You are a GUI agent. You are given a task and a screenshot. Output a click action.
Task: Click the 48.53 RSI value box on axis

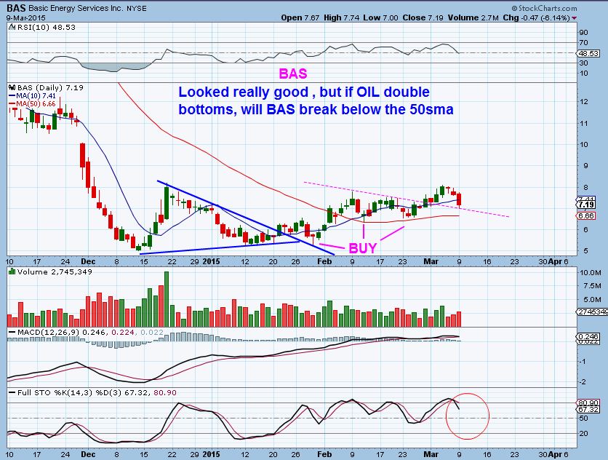(588, 53)
